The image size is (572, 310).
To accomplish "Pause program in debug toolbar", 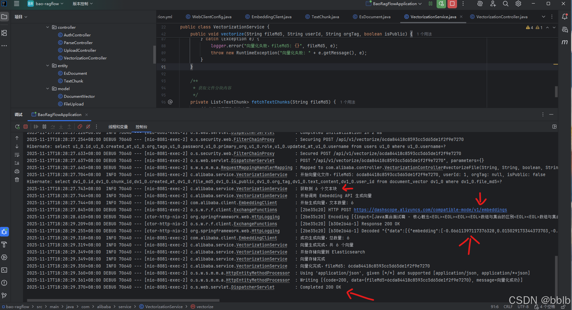I will (x=44, y=127).
